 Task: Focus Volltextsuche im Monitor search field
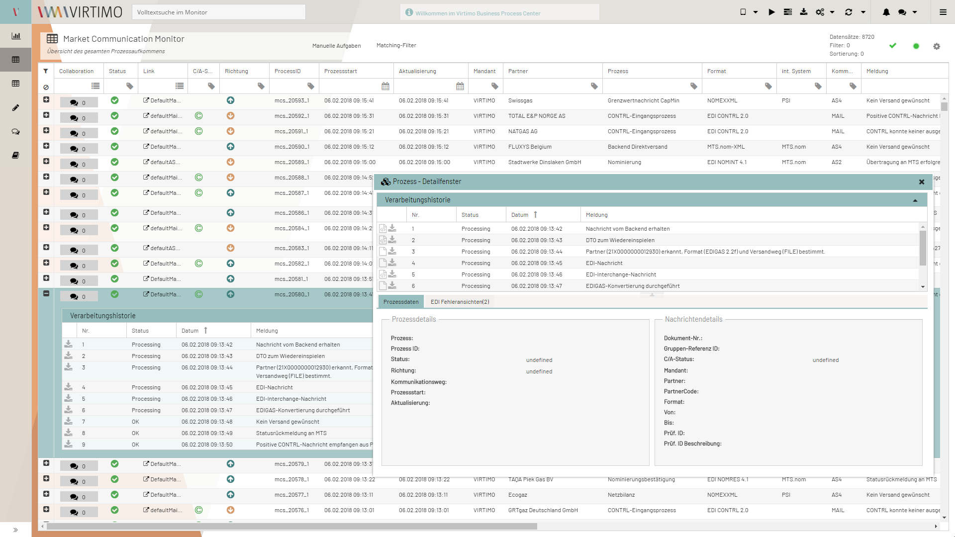[219, 12]
